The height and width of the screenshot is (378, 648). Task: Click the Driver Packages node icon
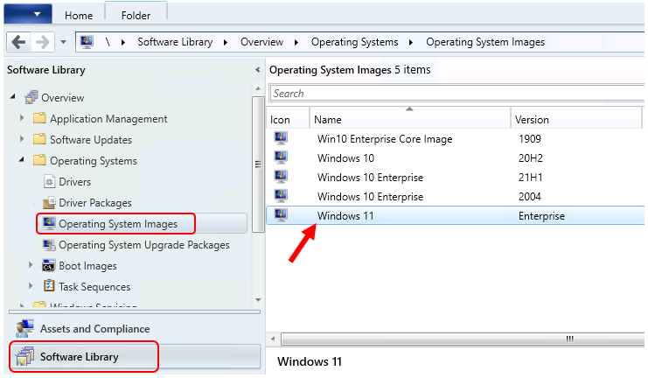(x=49, y=202)
